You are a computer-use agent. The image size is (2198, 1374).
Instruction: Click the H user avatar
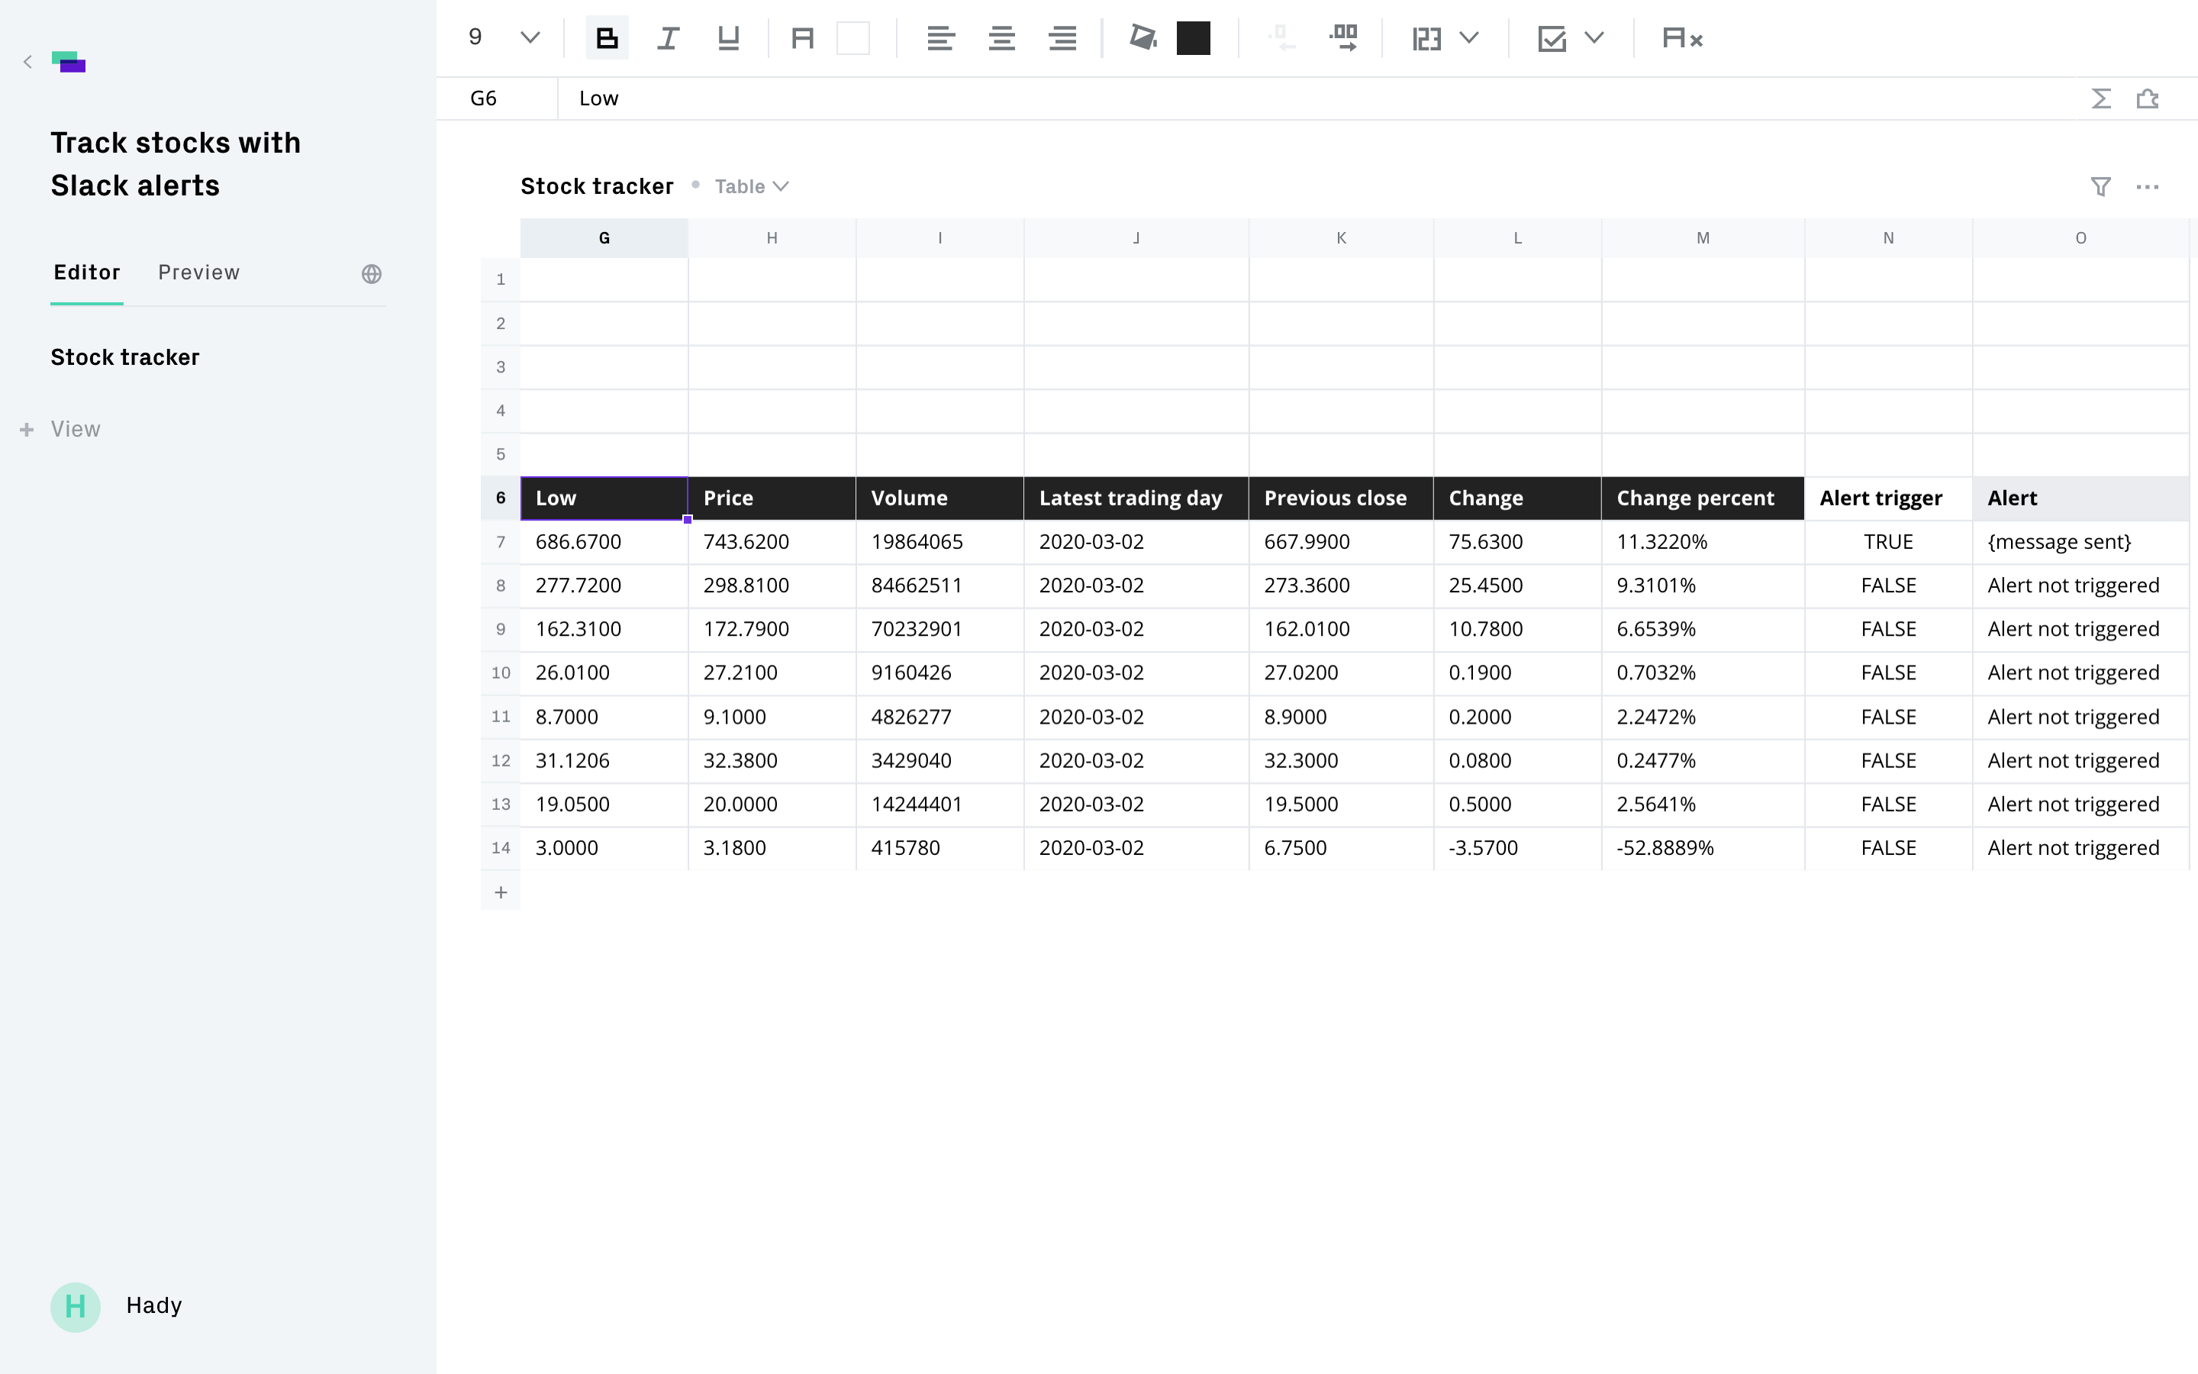tap(76, 1307)
